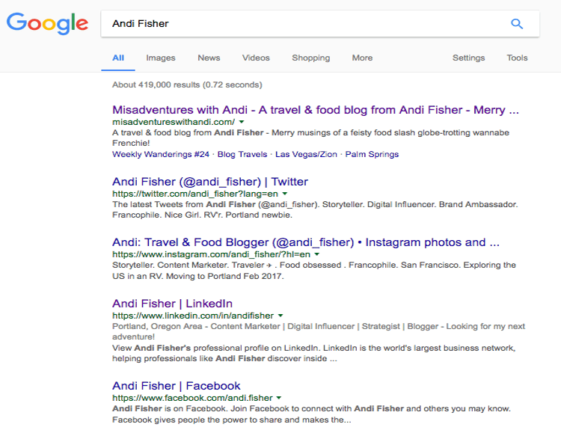Expand dropdown arrow next to misadventureswithandi.com
The height and width of the screenshot is (436, 561).
click(x=242, y=122)
